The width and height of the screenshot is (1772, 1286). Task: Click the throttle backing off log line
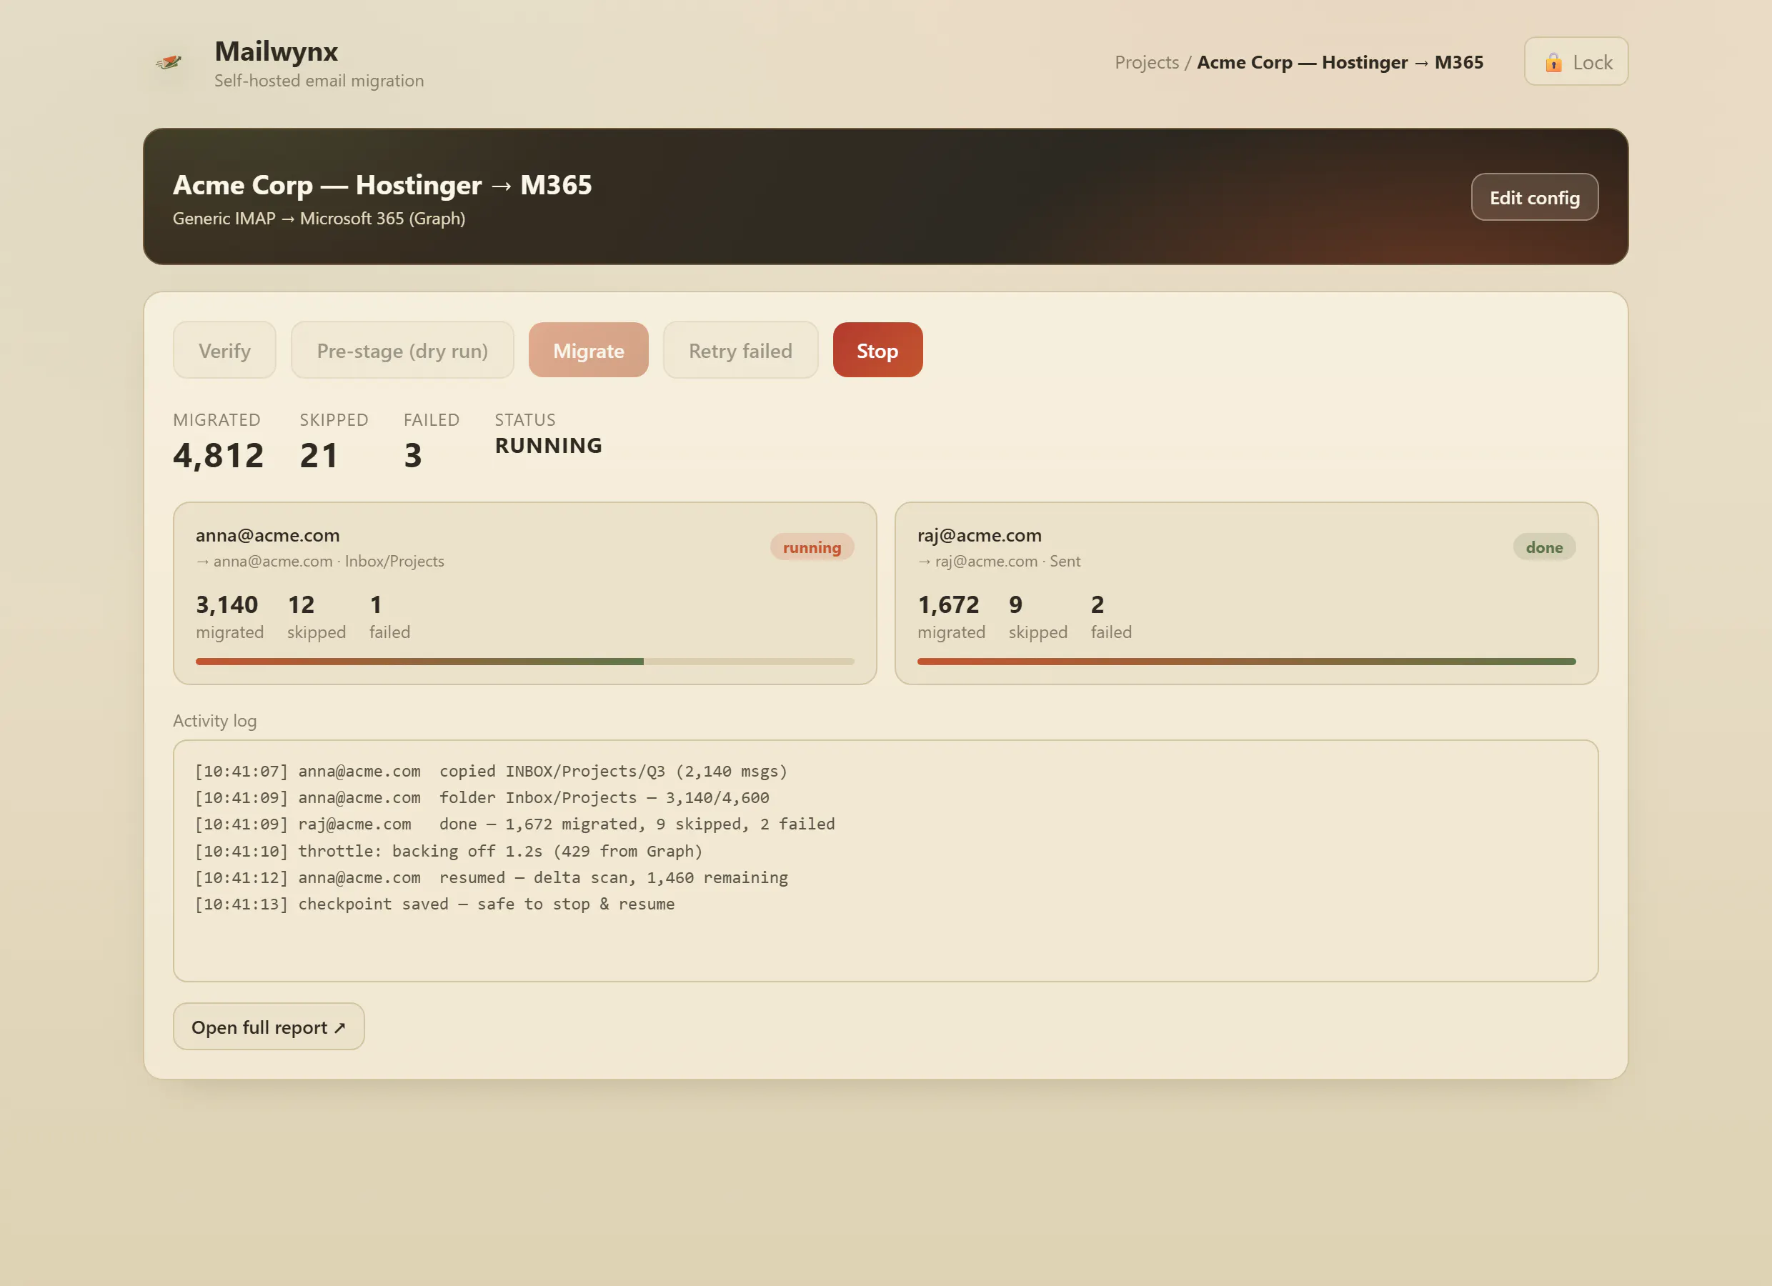tap(449, 851)
